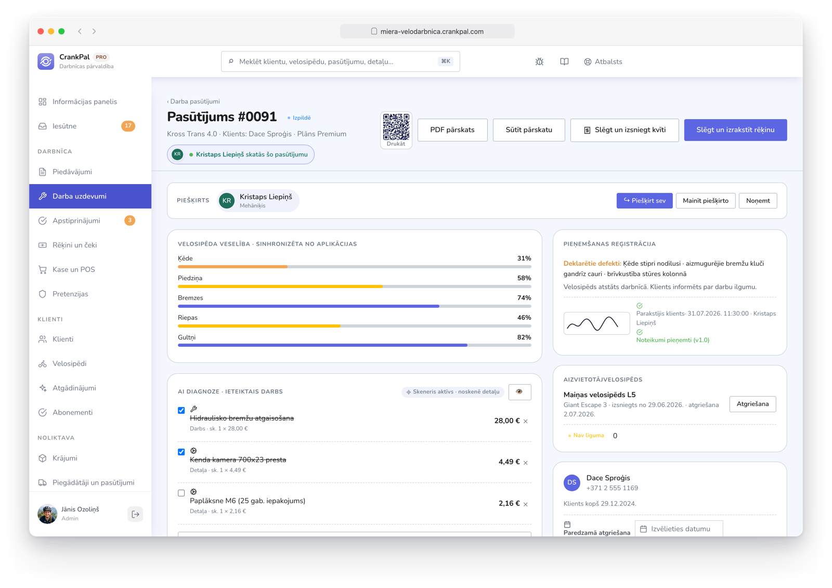Click the Atgādinājumi sparkle icon
Image resolution: width=832 pixels, height=588 pixels.
[43, 388]
